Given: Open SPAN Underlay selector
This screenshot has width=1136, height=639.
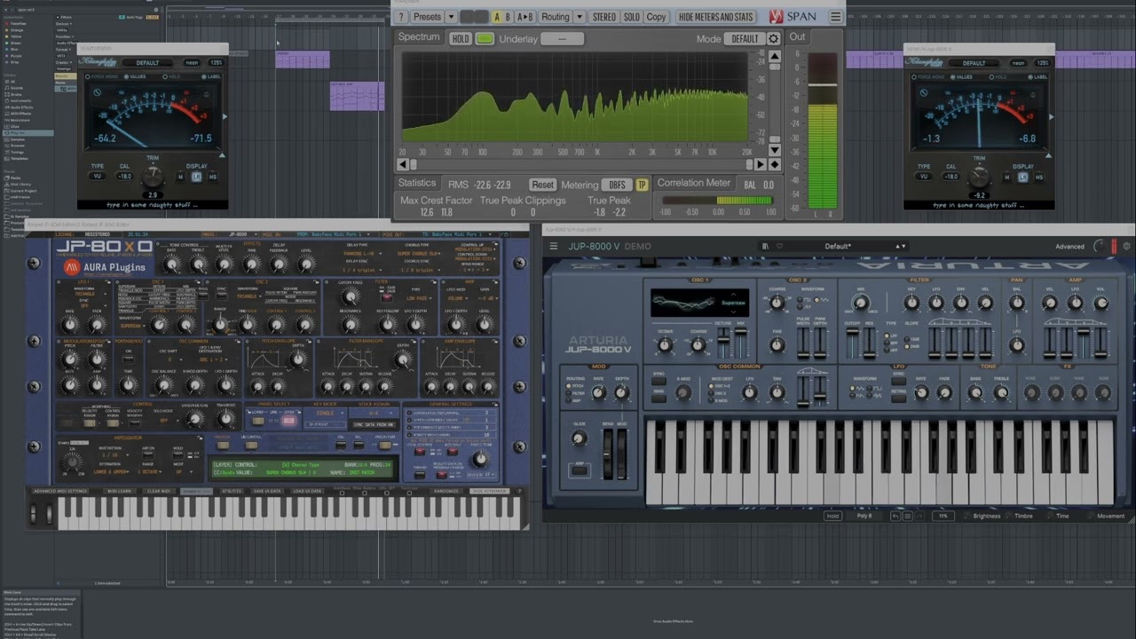Looking at the screenshot, I should 562,39.
